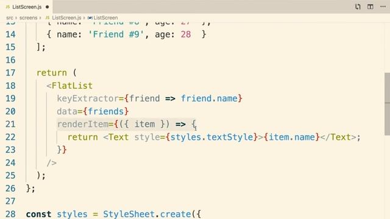Image resolution: width=390 pixels, height=219 pixels.
Task: Click the opening Text tag on line 22
Action: [116, 137]
